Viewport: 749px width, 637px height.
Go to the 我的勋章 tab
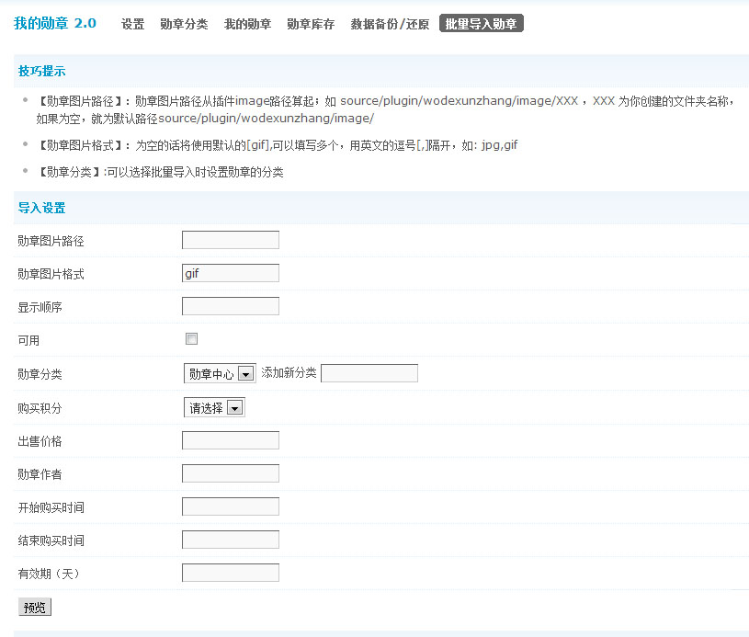pos(247,24)
